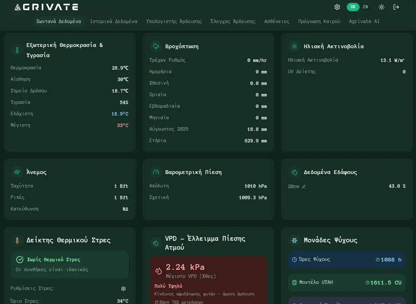Click the clock icon beside 1611.5 CU

click(x=368, y=283)
